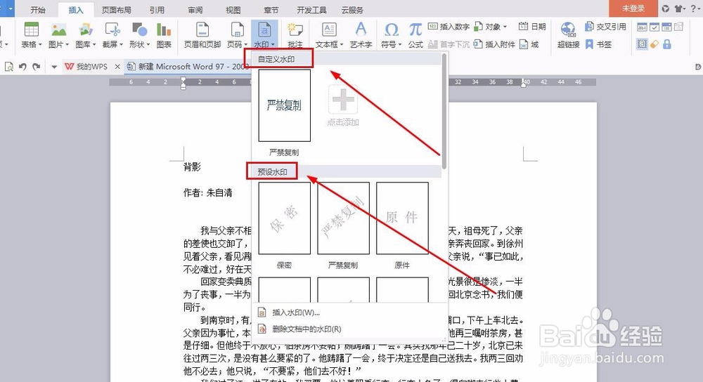Expand the 符号 dropdown arrow
The image size is (703, 382).
pyautogui.click(x=400, y=44)
